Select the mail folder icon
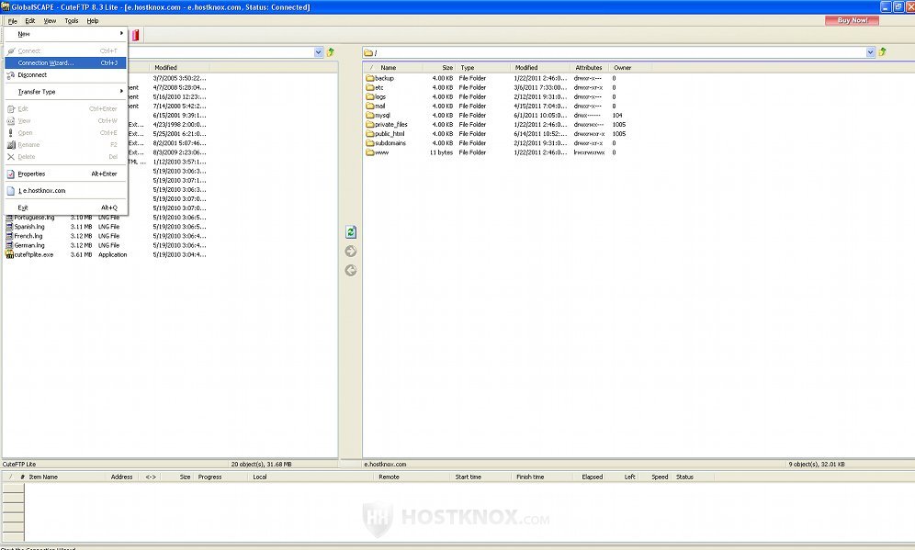This screenshot has width=915, height=550. 370,107
